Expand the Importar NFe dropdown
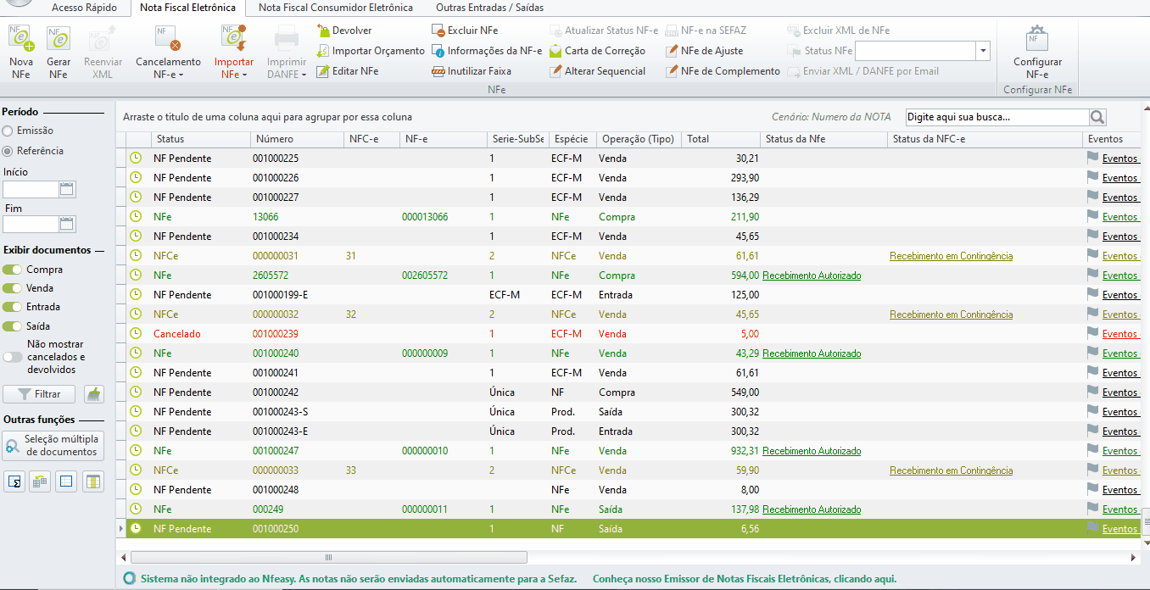The width and height of the screenshot is (1150, 590). pyautogui.click(x=233, y=68)
